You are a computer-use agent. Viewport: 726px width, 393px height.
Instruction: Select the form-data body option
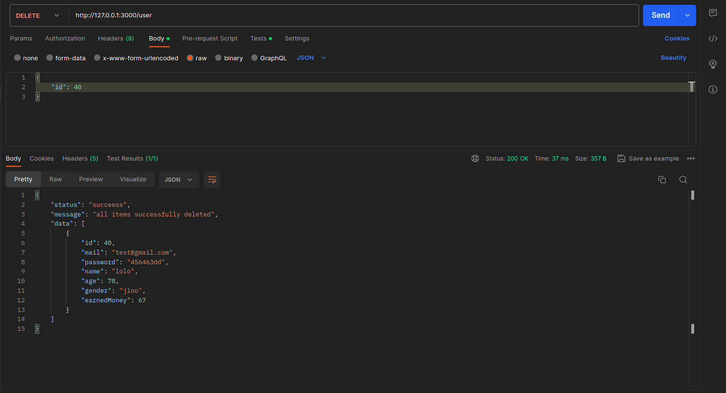pyautogui.click(x=50, y=58)
